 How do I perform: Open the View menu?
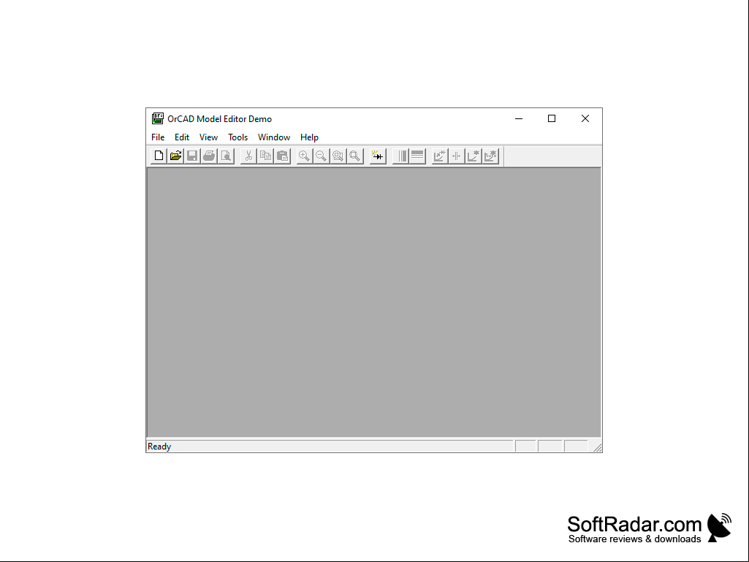coord(208,137)
